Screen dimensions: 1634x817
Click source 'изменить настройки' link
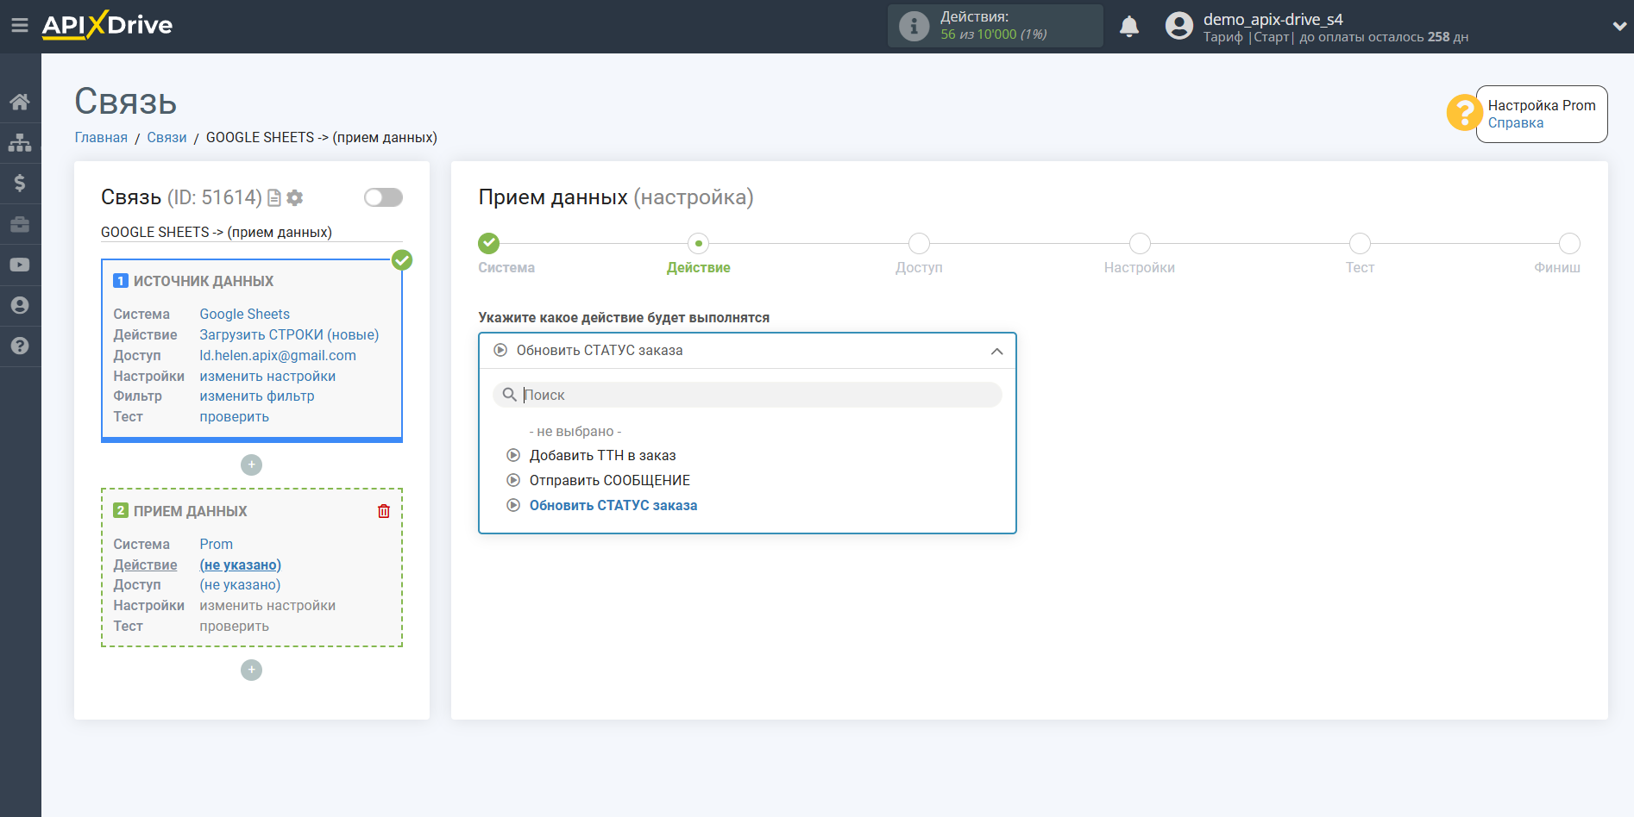tap(267, 376)
